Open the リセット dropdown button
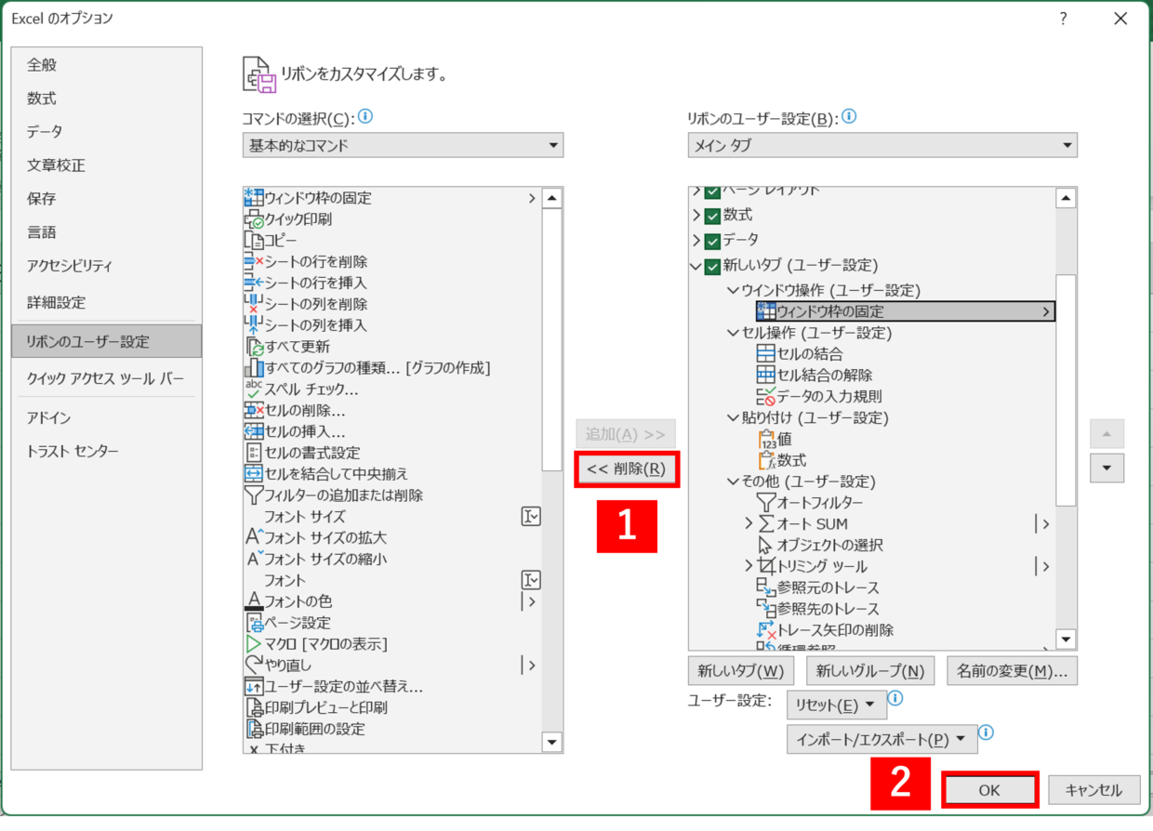The image size is (1153, 831). [836, 705]
